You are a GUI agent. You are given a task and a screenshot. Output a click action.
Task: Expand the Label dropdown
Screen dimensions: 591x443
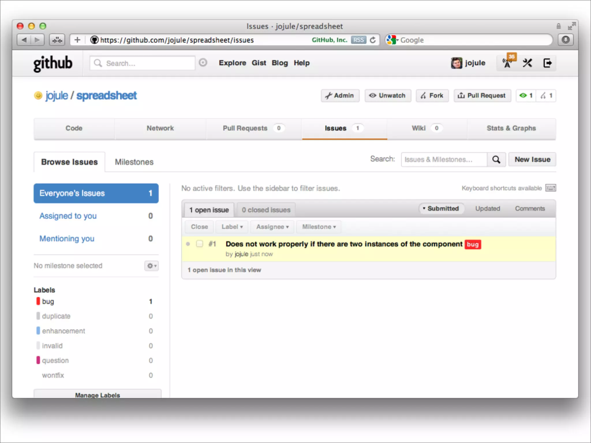pyautogui.click(x=232, y=227)
